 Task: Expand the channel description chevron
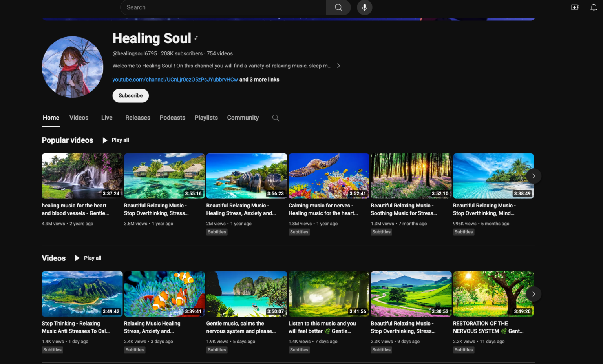[x=338, y=66]
